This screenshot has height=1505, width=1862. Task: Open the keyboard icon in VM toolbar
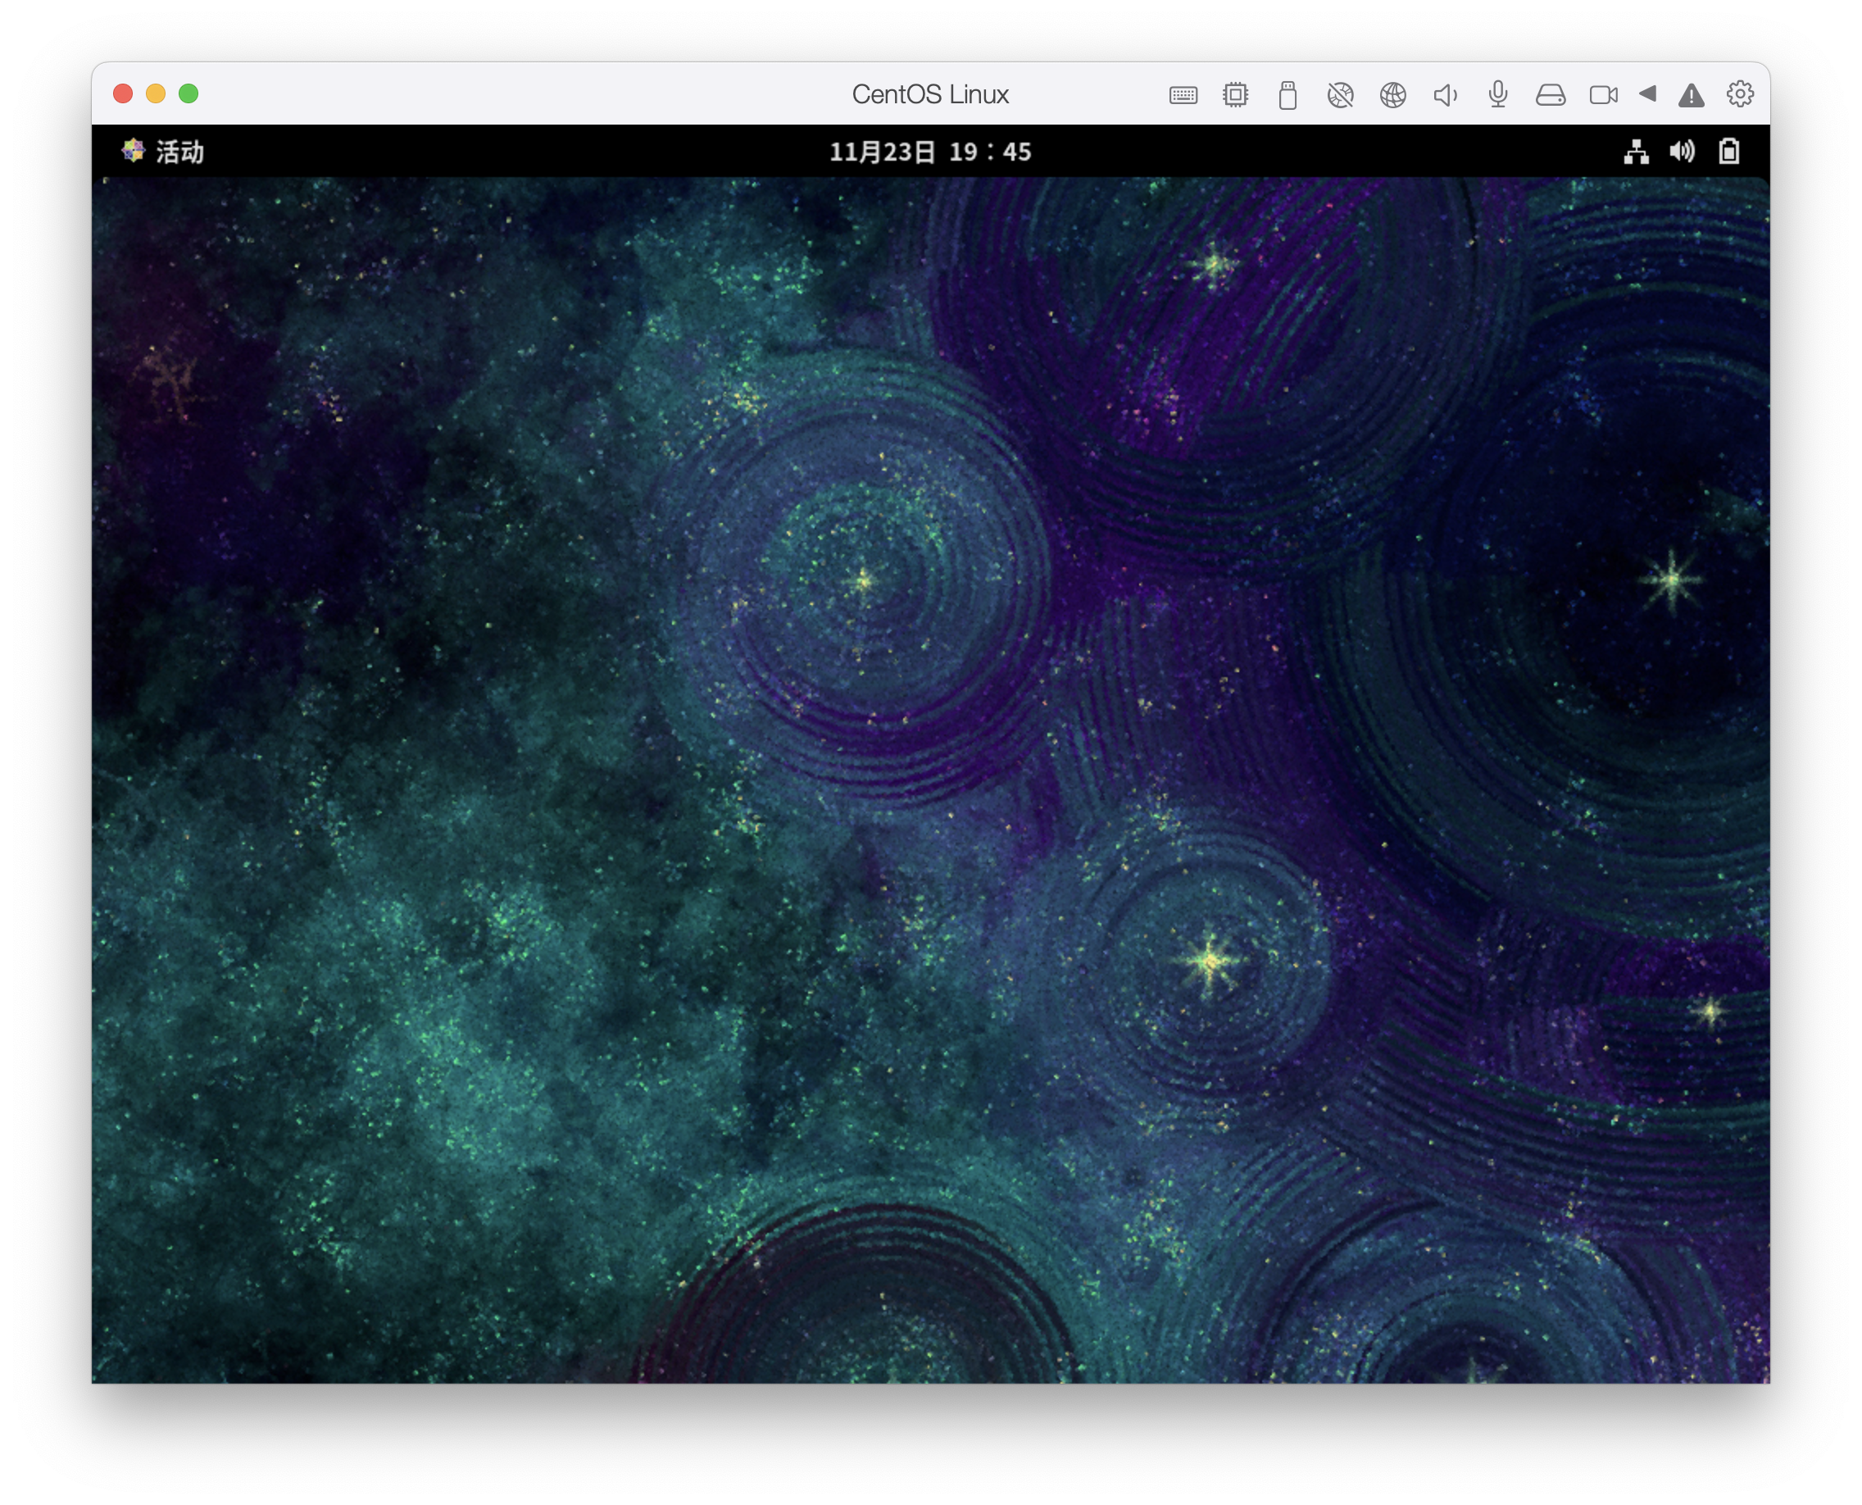[x=1183, y=94]
